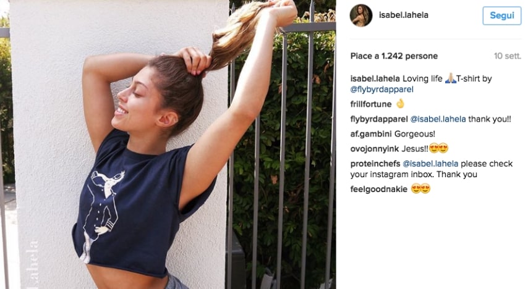Viewport: 528px width, 289px height.
Task: Click the praying hands emoji in caption
Action: (x=450, y=78)
